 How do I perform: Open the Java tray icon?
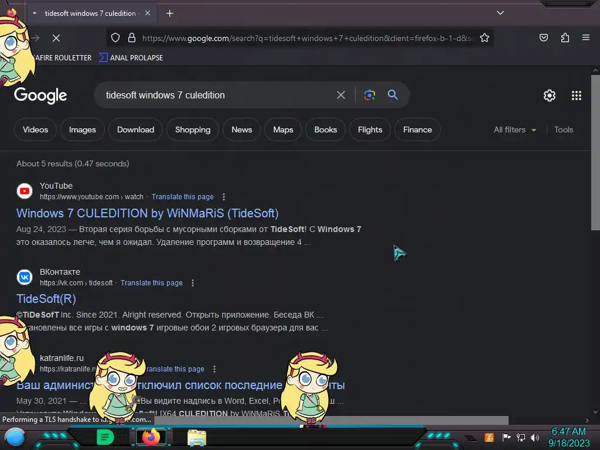coord(489,437)
